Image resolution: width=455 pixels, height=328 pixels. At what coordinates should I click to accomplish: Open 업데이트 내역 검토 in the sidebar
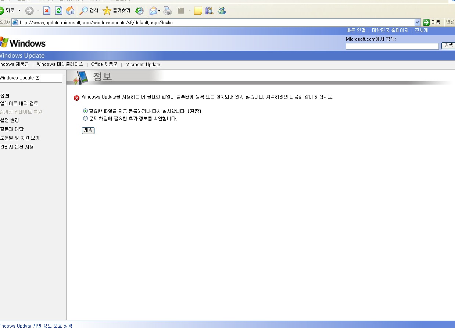pyautogui.click(x=19, y=104)
